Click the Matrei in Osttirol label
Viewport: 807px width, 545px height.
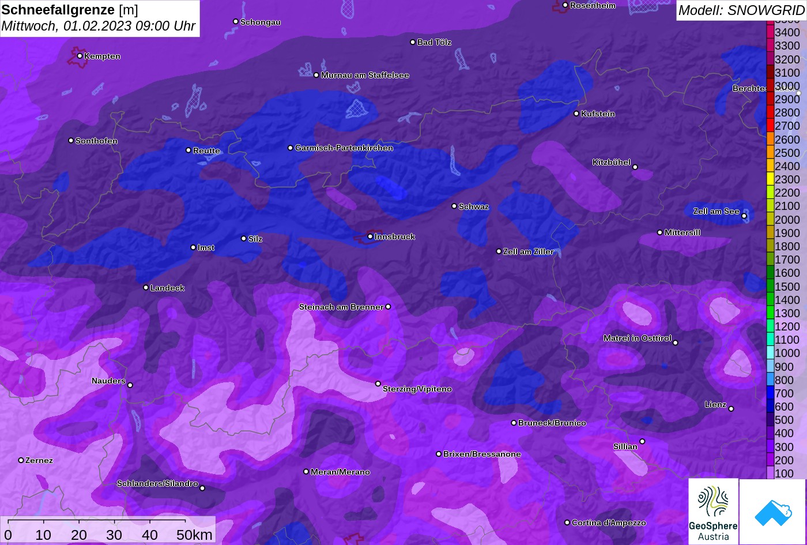638,338
